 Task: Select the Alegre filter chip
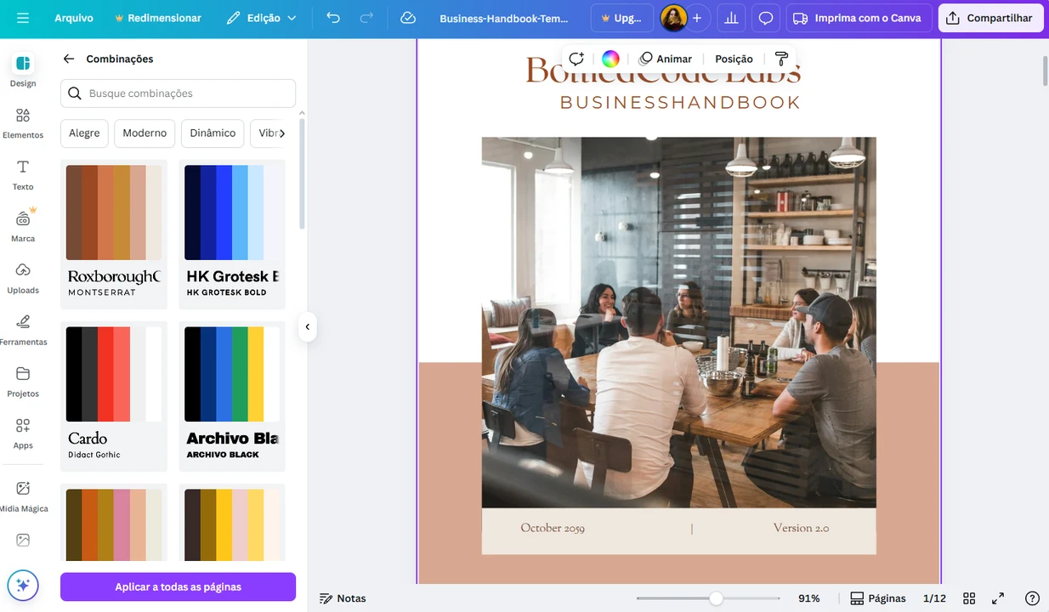(x=84, y=133)
